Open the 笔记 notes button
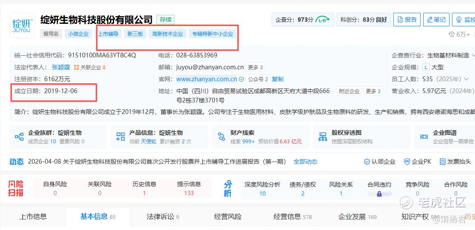The image size is (475, 230). click(436, 20)
